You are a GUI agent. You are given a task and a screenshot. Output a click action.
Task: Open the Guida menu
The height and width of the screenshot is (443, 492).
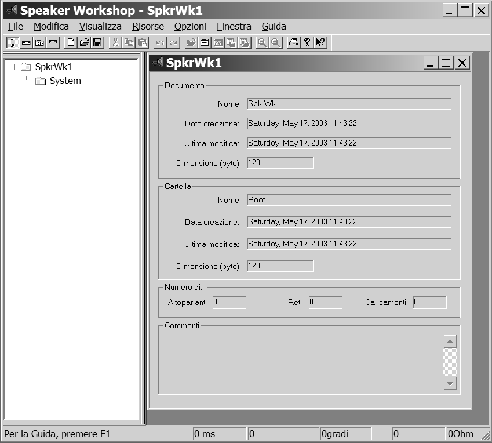coord(274,26)
